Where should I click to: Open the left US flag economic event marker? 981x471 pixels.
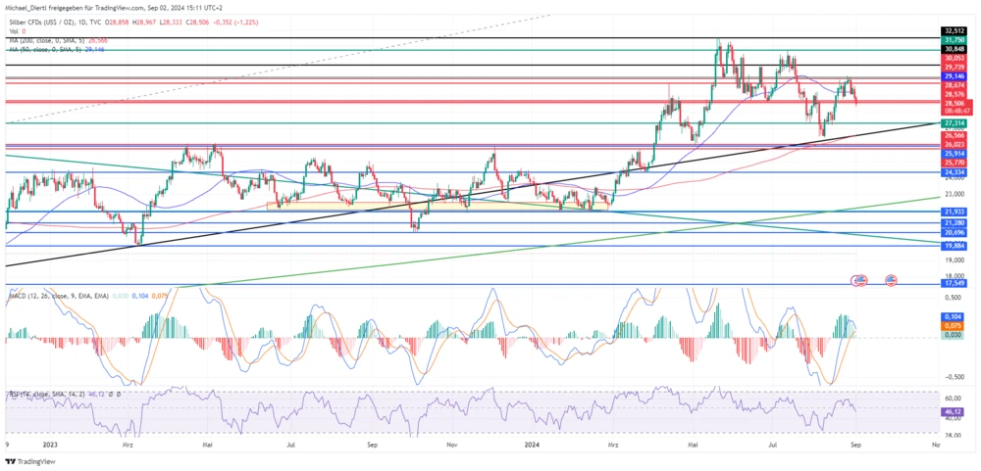point(860,280)
